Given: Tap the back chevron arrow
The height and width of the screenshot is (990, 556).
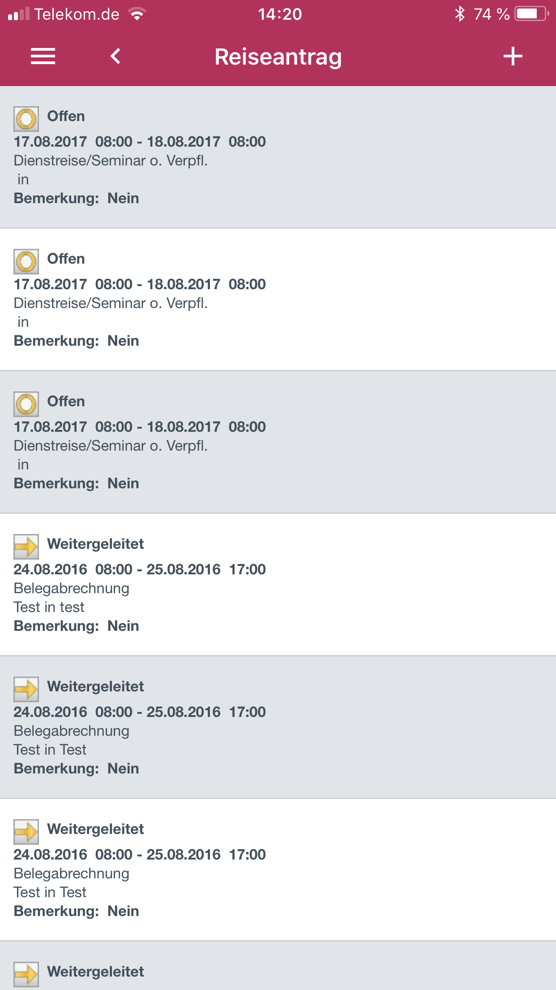Looking at the screenshot, I should pos(115,56).
